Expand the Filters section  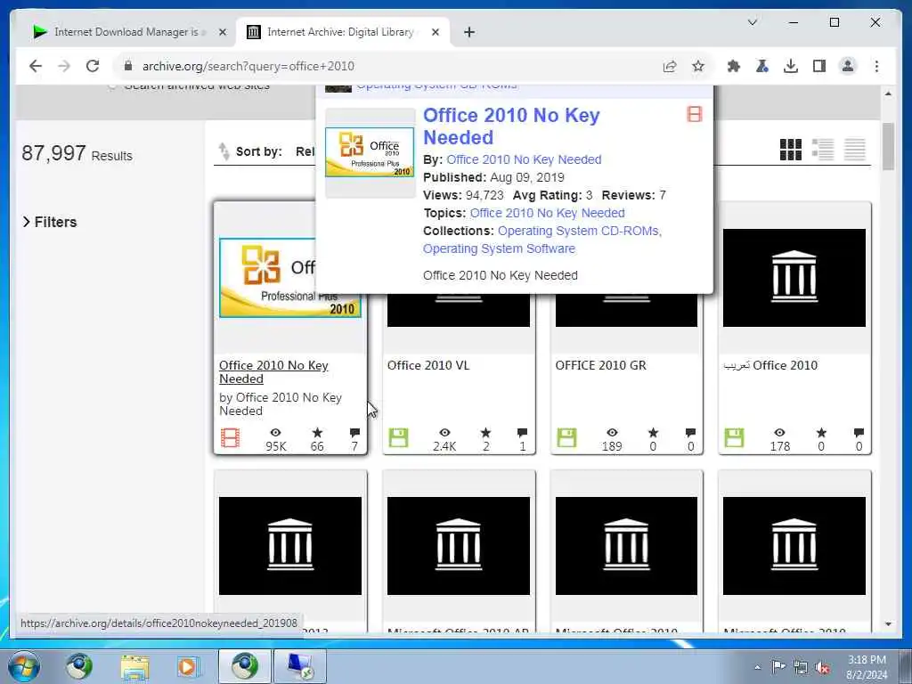tap(50, 222)
